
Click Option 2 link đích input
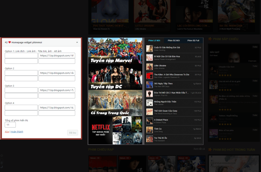pos(21,73)
